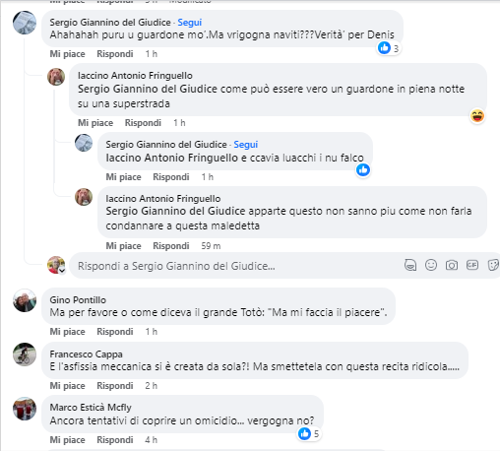Follow Sergio from his nested reply Segui link

pyautogui.click(x=246, y=145)
